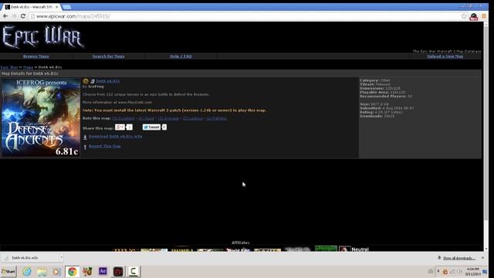
Task: Bookmark this page with the star icon
Action: [464, 16]
